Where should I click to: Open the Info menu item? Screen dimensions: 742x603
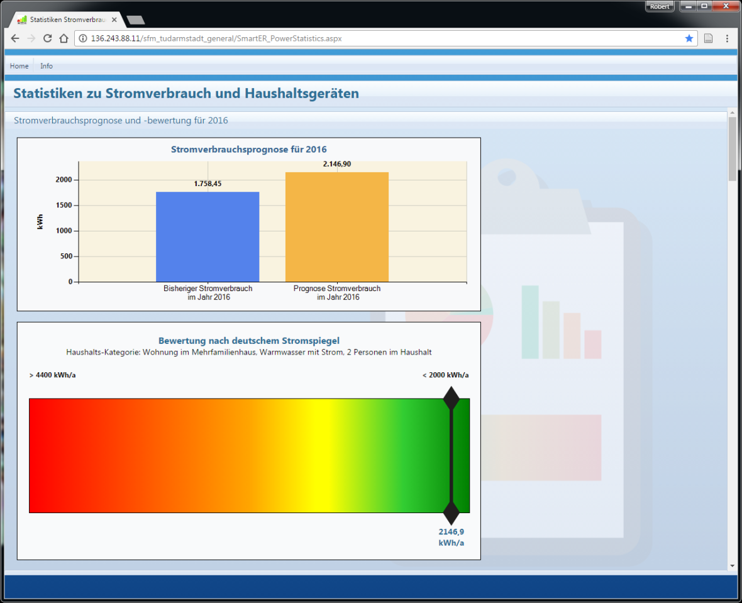pos(47,66)
